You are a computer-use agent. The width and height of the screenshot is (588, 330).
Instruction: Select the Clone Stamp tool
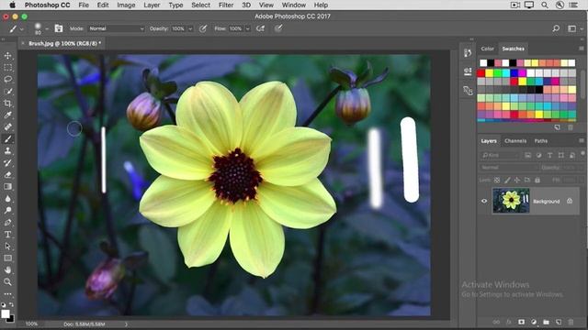tap(8, 150)
